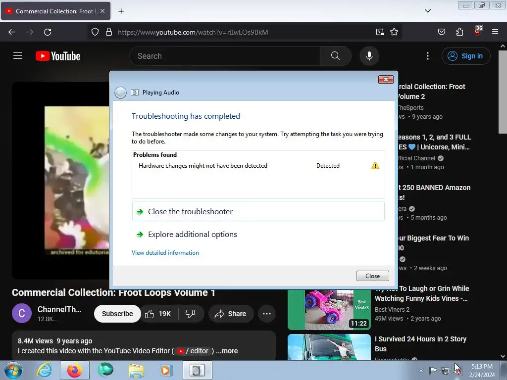507x380 pixels.
Task: Click the YouTube search field
Action: [x=225, y=56]
